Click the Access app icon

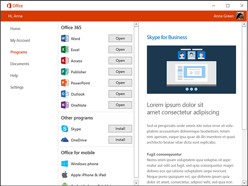(x=65, y=60)
